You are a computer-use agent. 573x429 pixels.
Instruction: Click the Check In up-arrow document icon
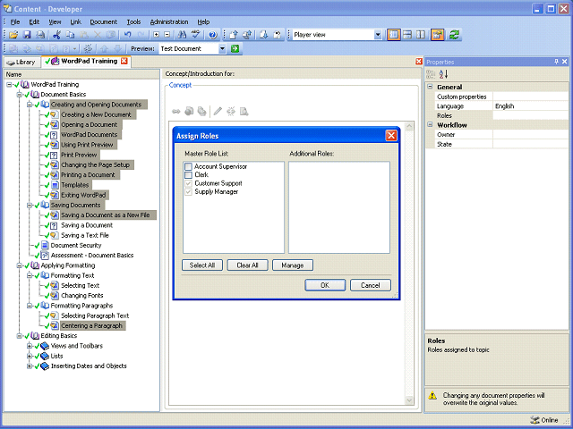click(x=234, y=35)
